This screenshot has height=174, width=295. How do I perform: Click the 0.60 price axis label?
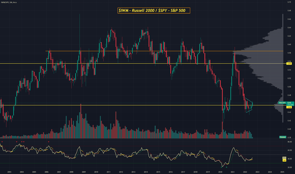(x=289, y=44)
